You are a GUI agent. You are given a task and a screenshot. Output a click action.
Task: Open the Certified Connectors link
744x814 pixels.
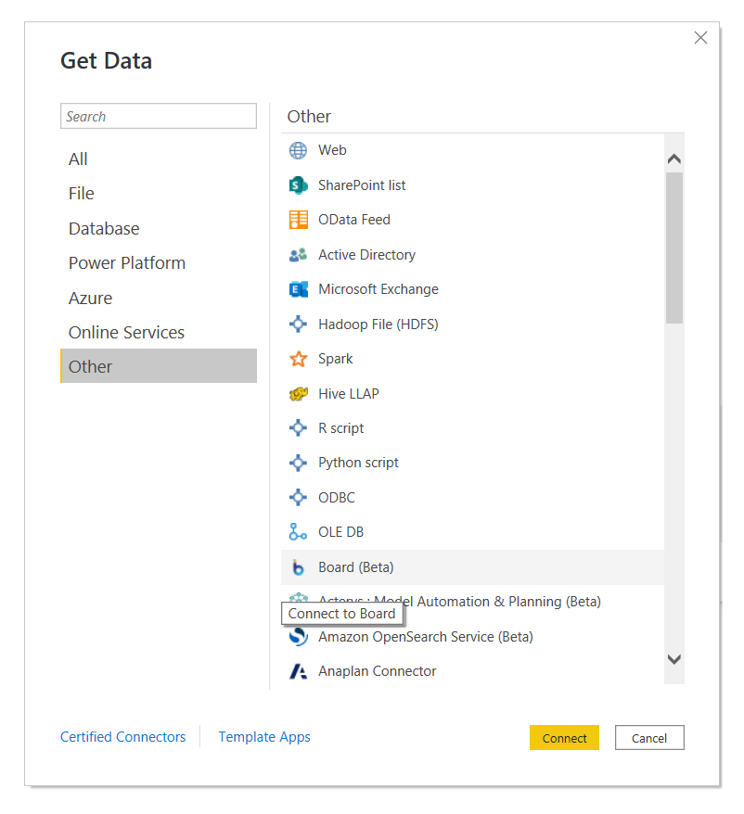pos(123,737)
